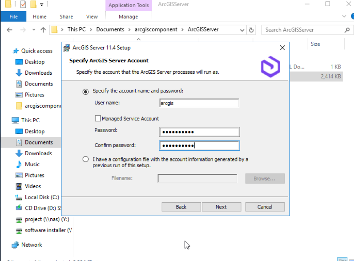Viewport: 354px width, 261px height.
Task: Open the Home ribbon tab
Action: [40, 16]
